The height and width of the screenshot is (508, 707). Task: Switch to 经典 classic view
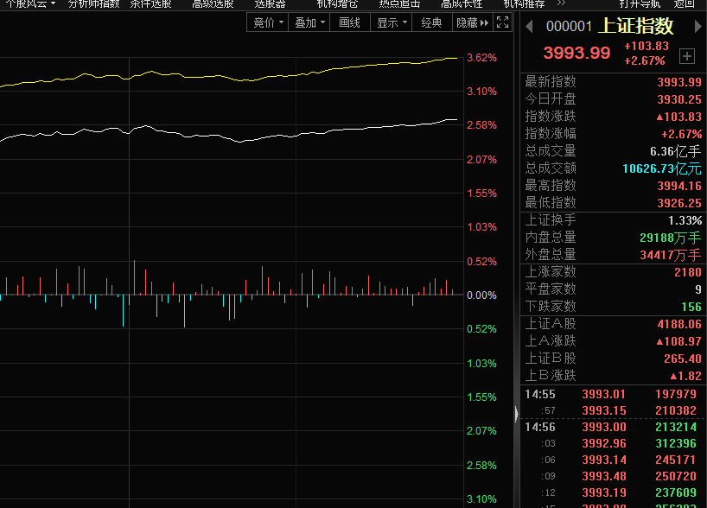(431, 22)
